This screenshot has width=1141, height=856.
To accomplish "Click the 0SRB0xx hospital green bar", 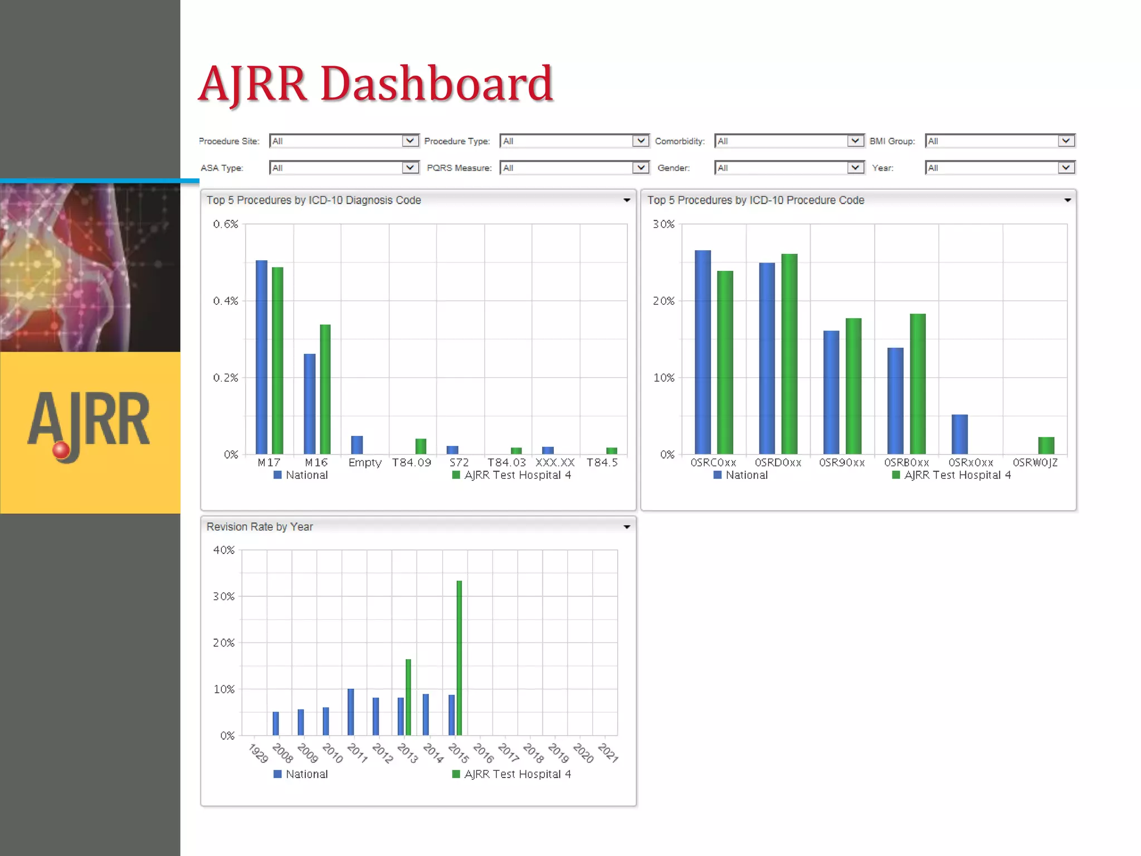I will point(918,384).
